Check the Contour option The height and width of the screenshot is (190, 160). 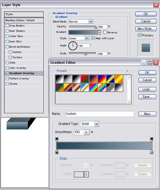point(10,52)
